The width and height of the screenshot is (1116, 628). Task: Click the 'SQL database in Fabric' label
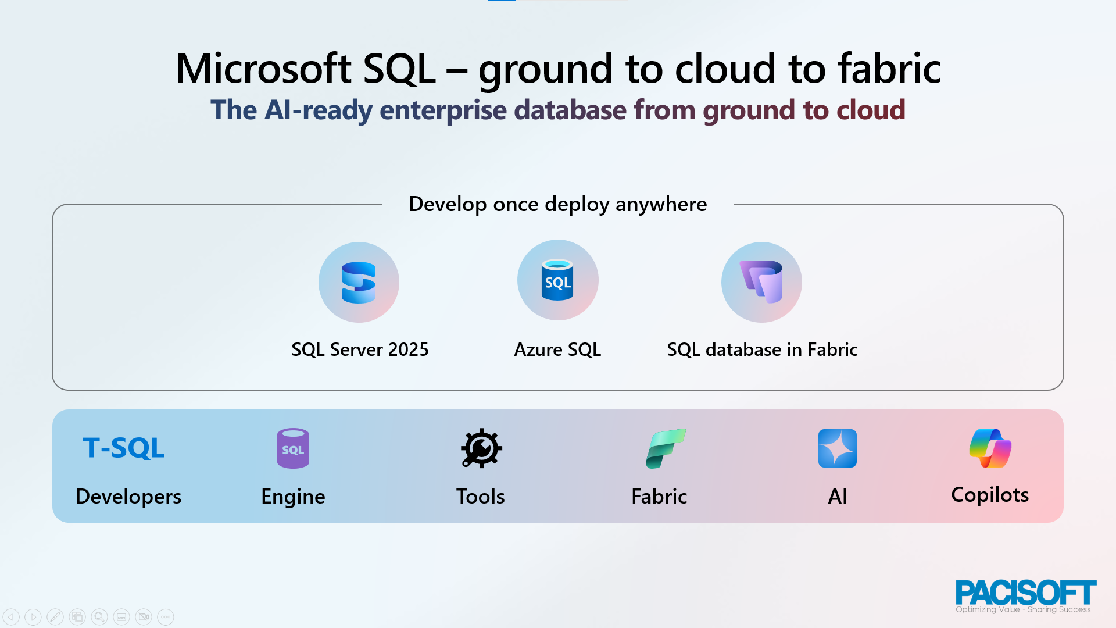762,349
